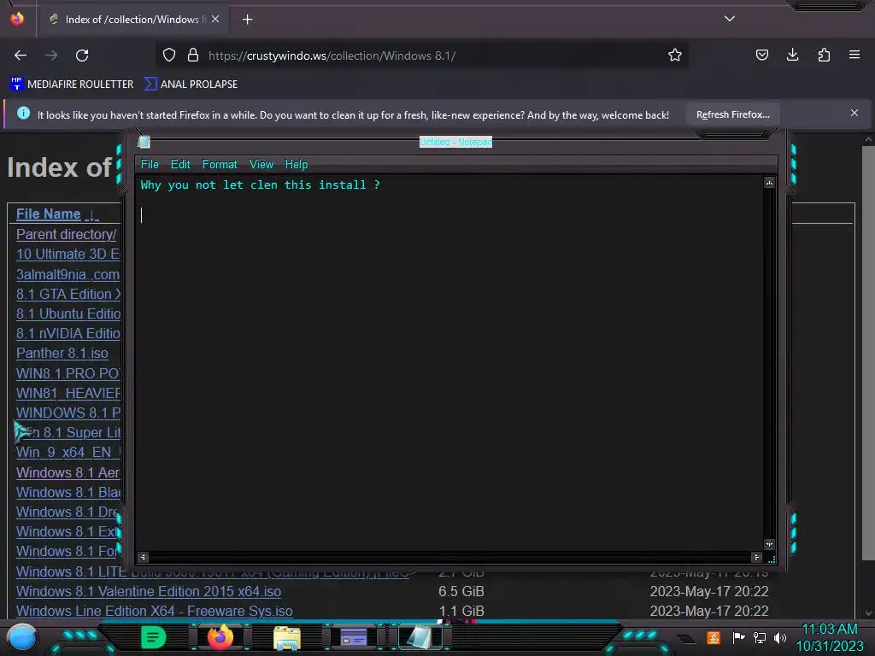This screenshot has width=875, height=656.
Task: Open Windows 8.1 Valentine Edition 2015 x64.iso
Action: tap(149, 591)
